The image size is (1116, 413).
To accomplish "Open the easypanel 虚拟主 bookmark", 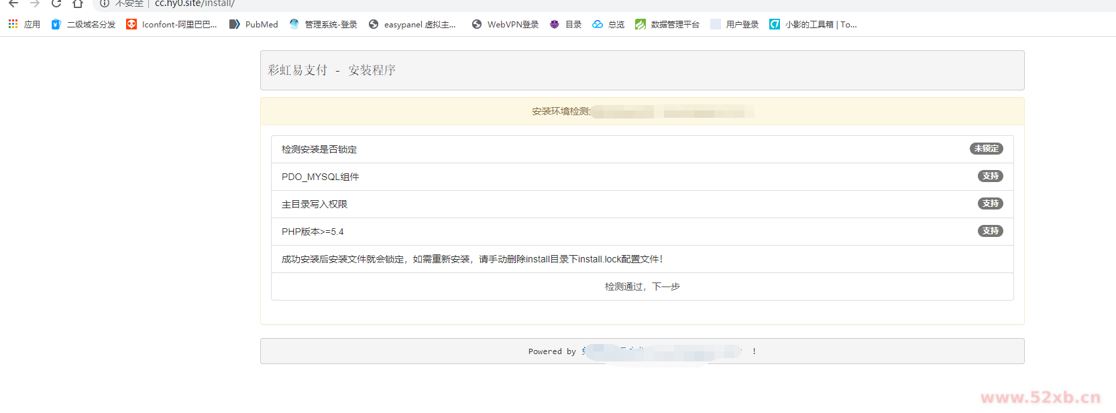I will point(412,24).
